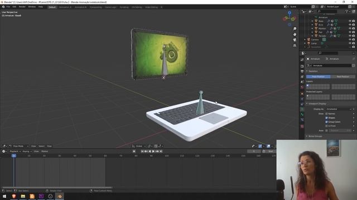Open the Output properties tab icon
Screen dimensions: 357x200
[302, 72]
